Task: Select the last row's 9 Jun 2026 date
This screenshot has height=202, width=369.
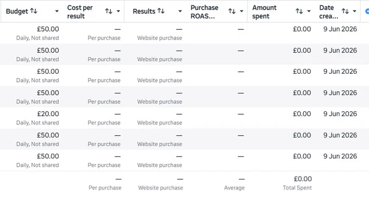Action: pos(340,156)
